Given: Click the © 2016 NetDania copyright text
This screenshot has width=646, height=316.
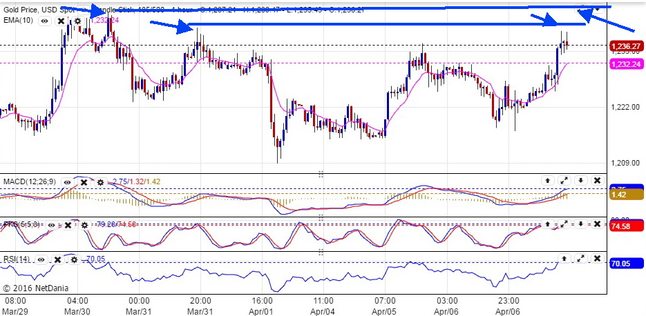Looking at the screenshot, I should pos(36,288).
